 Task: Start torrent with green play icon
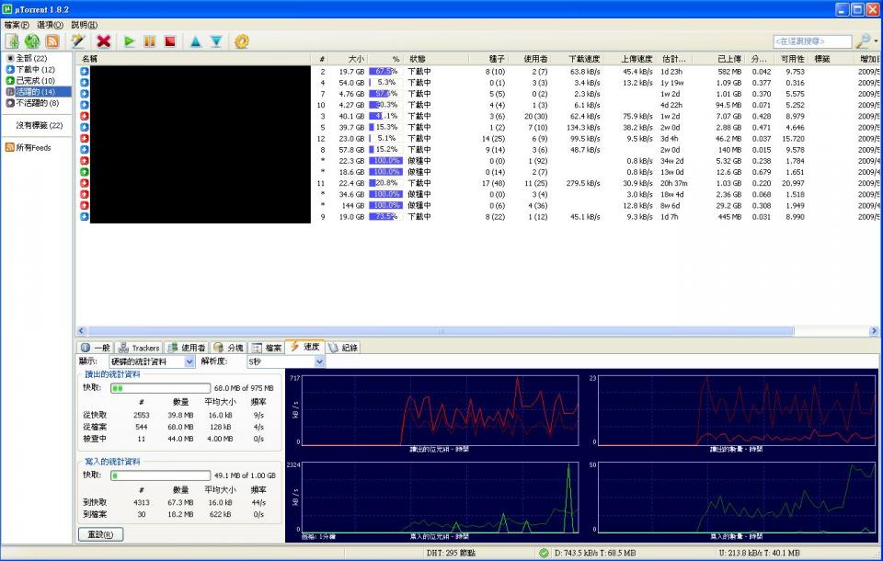click(130, 41)
